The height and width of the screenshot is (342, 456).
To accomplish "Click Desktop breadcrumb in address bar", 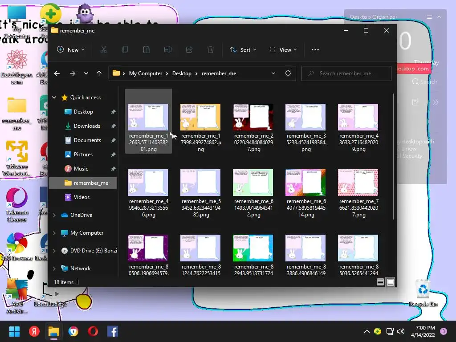I will [182, 73].
